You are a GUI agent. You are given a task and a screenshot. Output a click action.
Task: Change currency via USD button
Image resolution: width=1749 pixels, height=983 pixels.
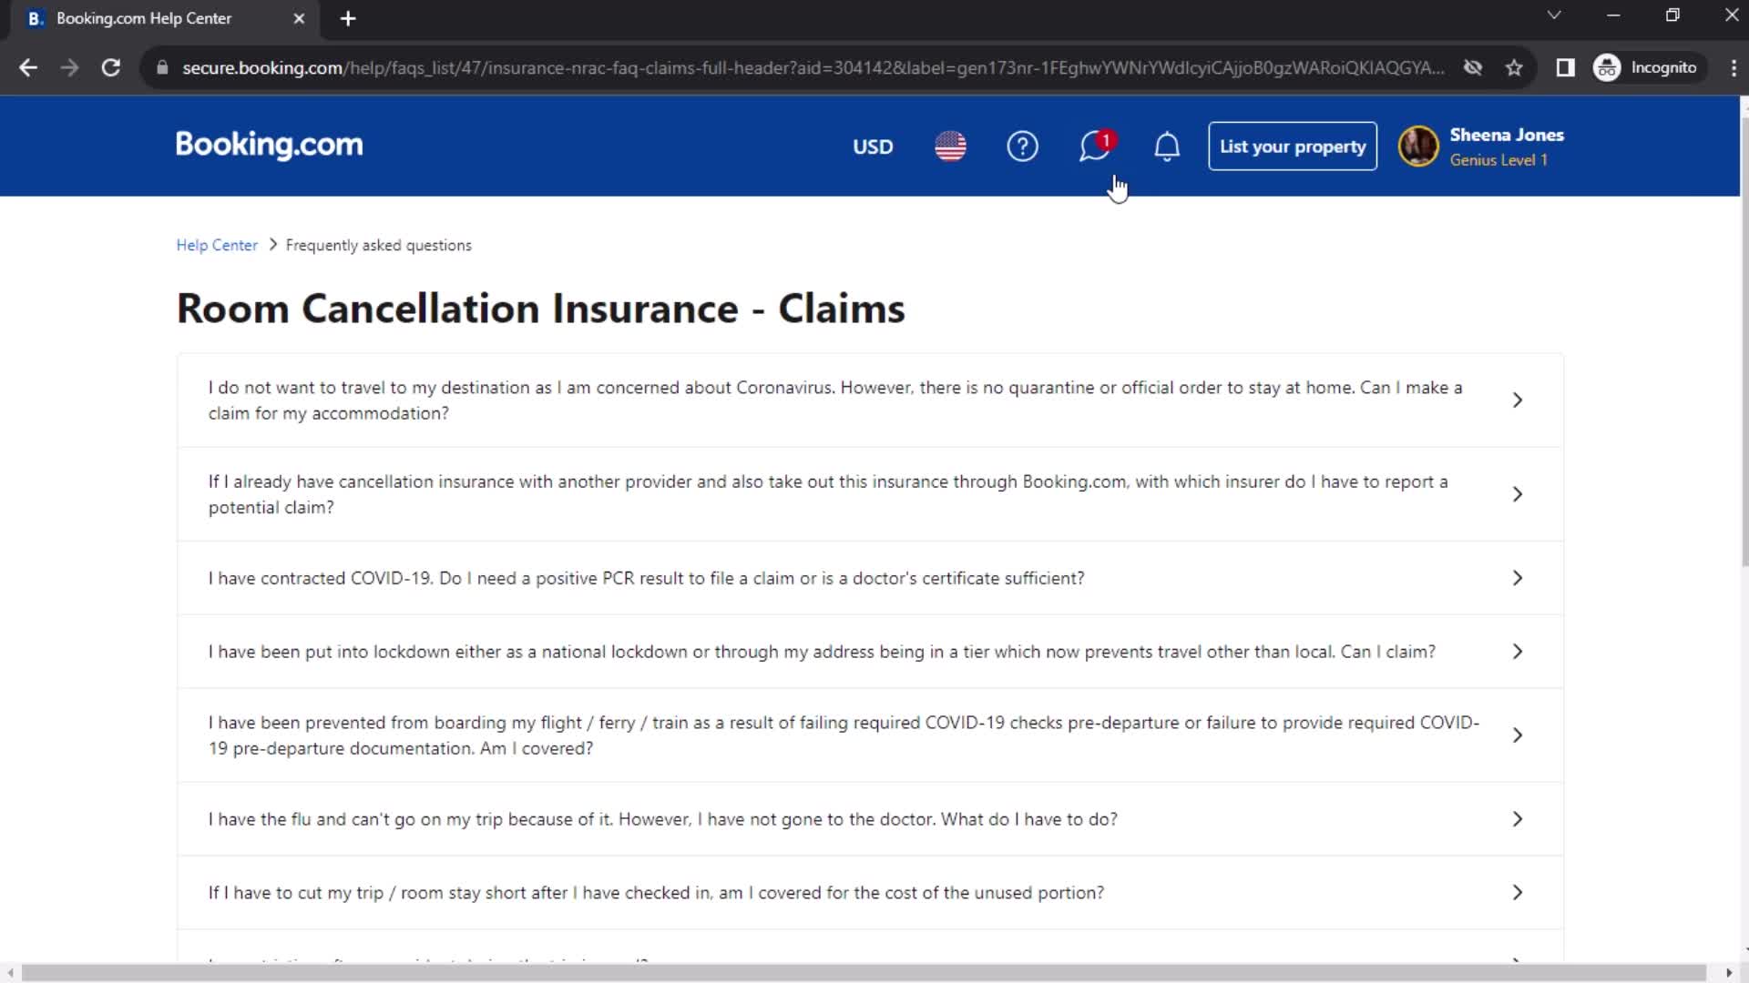(x=873, y=147)
